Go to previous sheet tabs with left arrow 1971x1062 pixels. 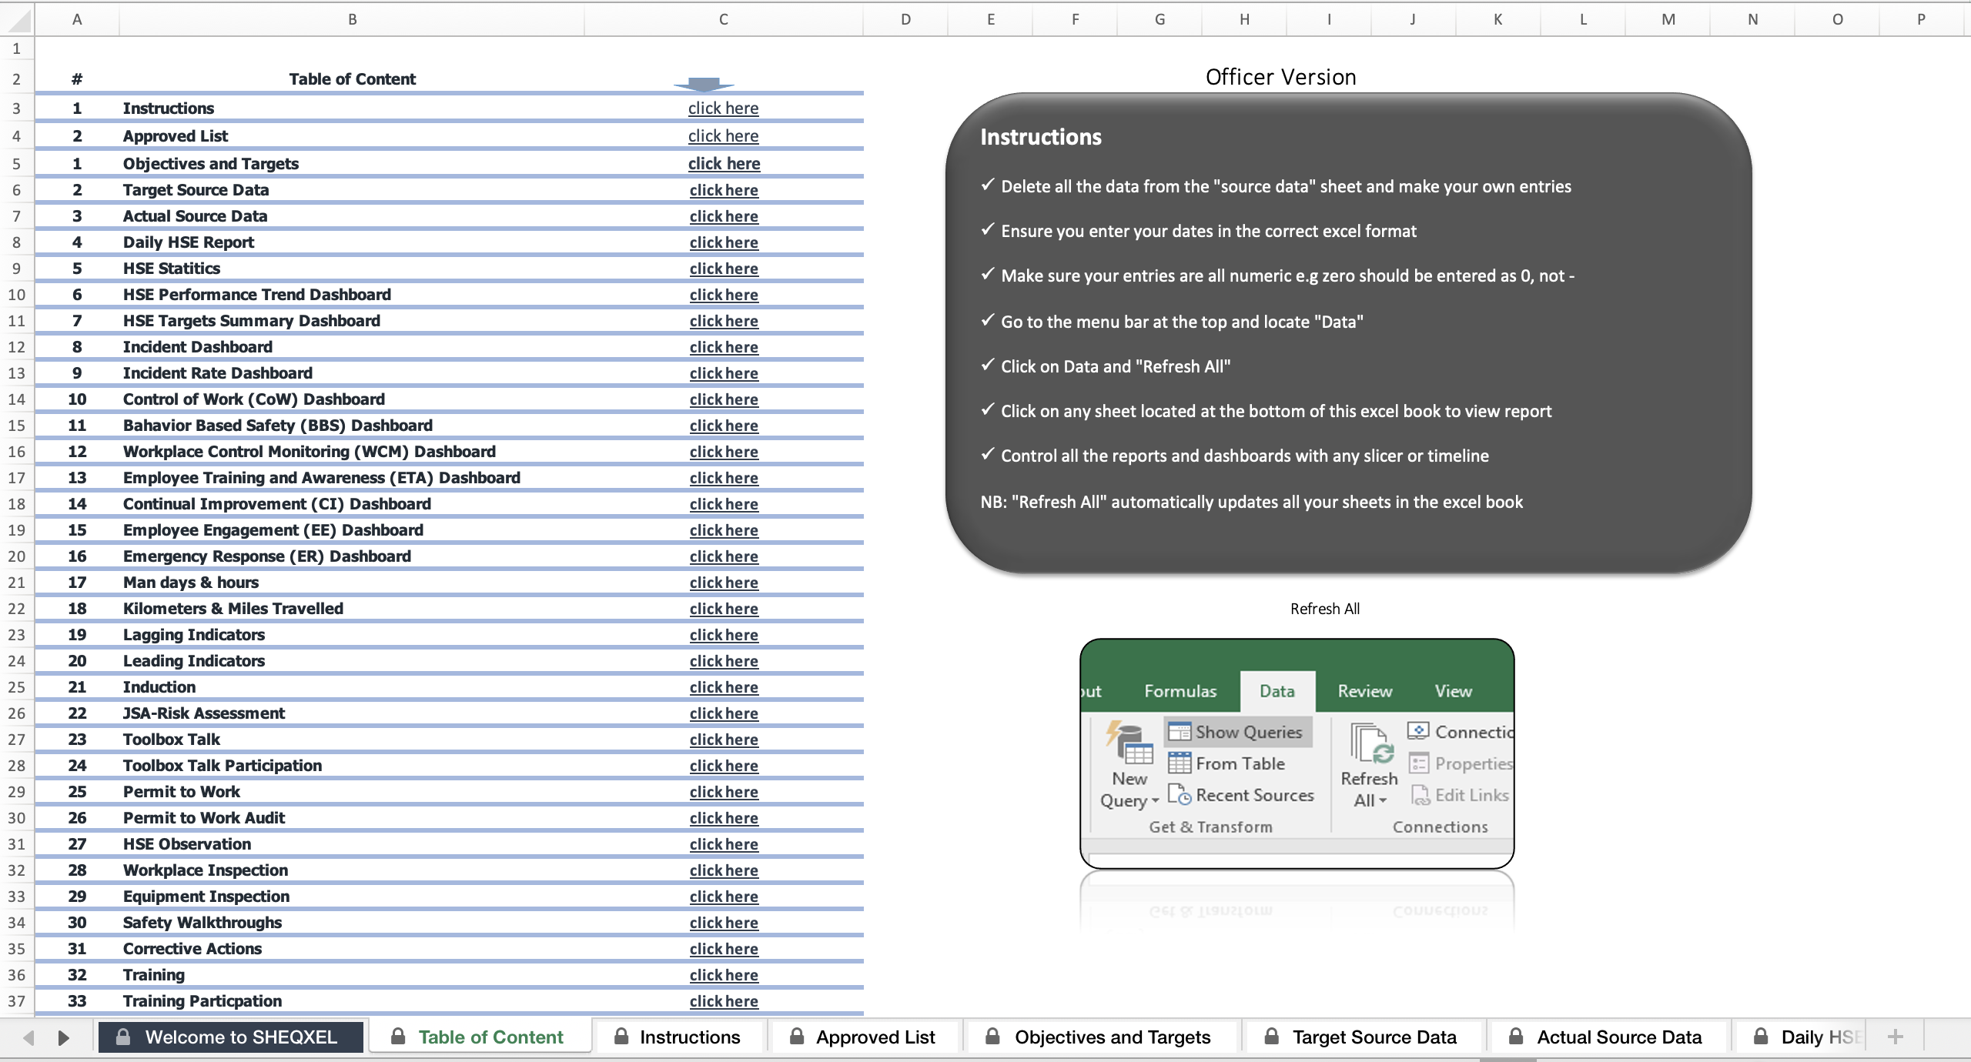click(x=28, y=1037)
